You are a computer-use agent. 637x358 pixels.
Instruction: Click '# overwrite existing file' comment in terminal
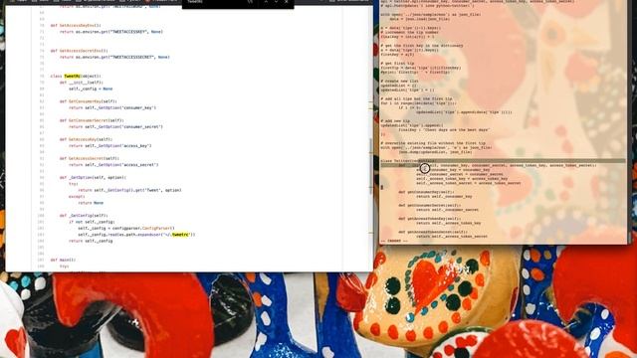pos(433,143)
